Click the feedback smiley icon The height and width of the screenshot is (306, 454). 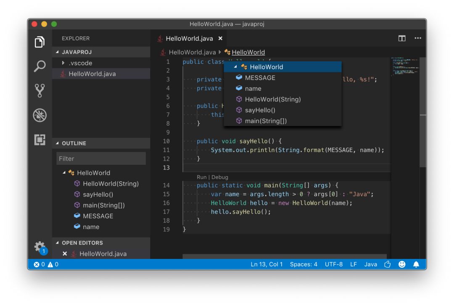[402, 264]
